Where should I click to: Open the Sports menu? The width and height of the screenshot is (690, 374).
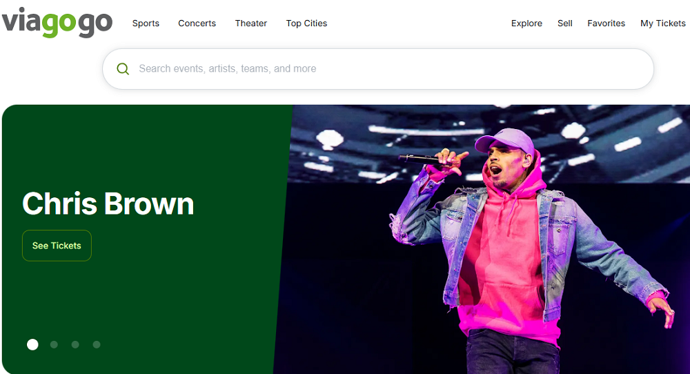[x=146, y=23]
